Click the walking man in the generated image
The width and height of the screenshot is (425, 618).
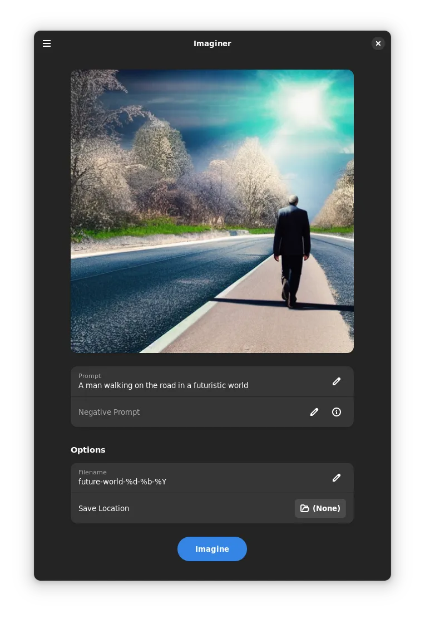pos(291,245)
